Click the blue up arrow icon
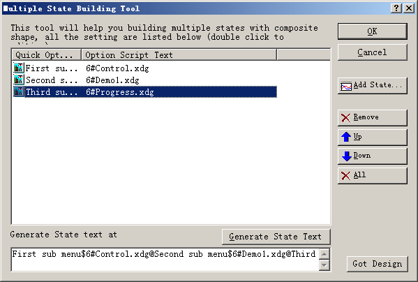This screenshot has height=282, width=418. 346,137
